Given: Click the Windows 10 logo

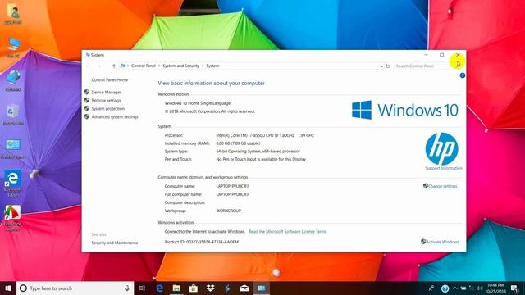Looking at the screenshot, I should point(404,110).
